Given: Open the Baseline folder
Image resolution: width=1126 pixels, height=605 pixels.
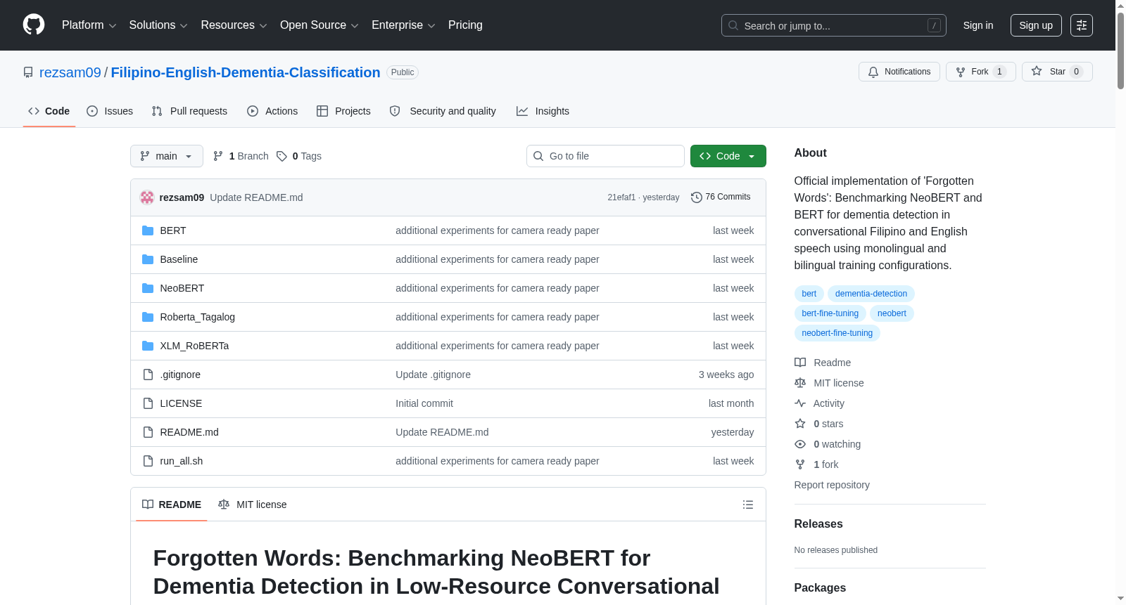Looking at the screenshot, I should [x=179, y=259].
